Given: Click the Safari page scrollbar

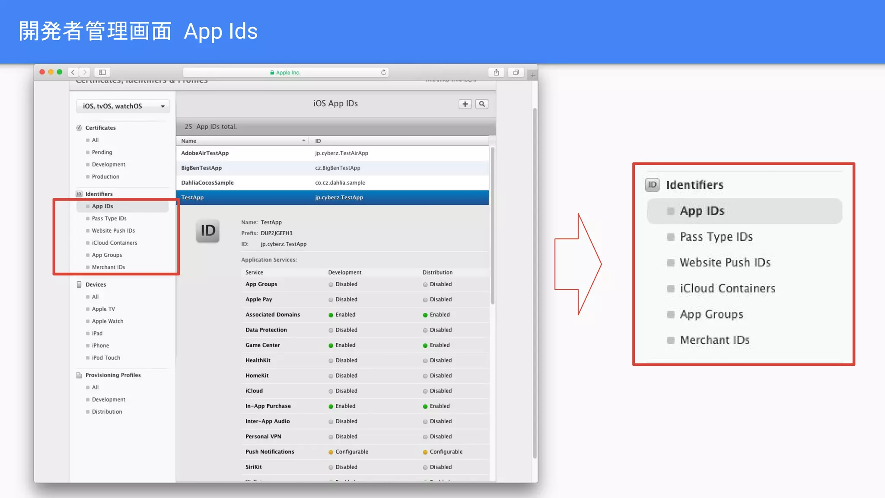Looking at the screenshot, I should [535, 283].
